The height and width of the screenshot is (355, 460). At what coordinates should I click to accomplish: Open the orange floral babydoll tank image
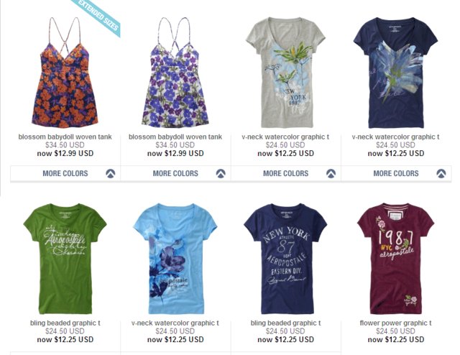(65, 73)
